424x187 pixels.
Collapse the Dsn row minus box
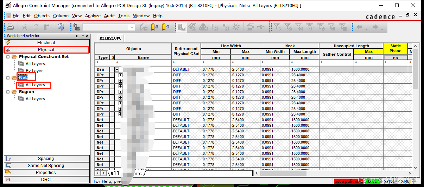(x=117, y=69)
